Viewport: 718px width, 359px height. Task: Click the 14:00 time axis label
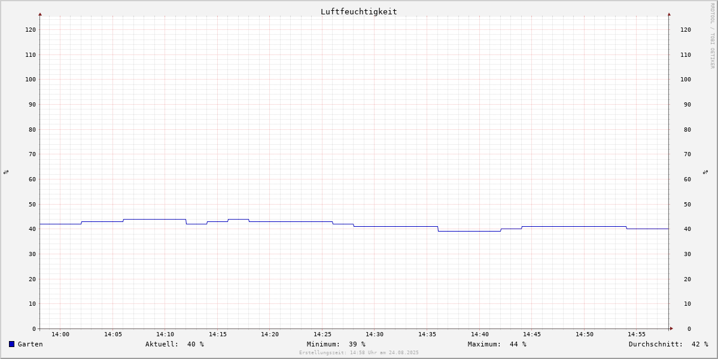(x=60, y=334)
